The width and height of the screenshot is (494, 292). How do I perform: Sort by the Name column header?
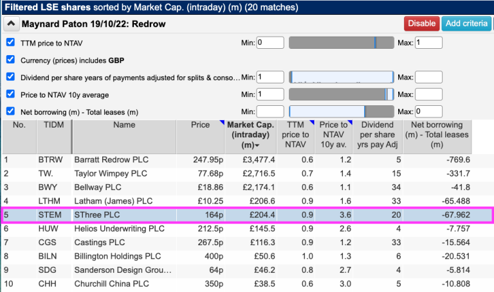click(x=124, y=137)
